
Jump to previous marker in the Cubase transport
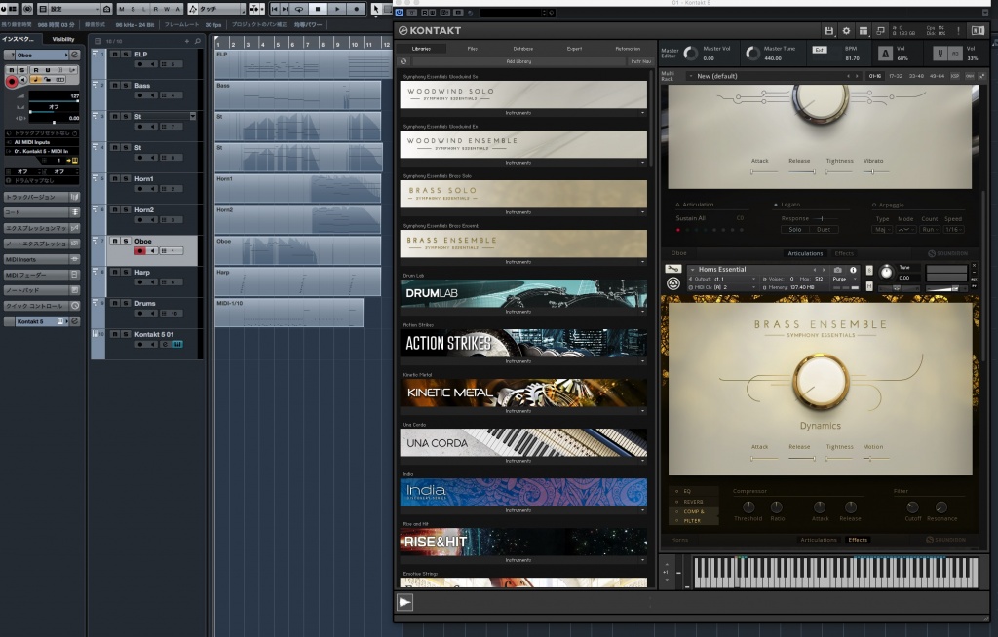274,9
